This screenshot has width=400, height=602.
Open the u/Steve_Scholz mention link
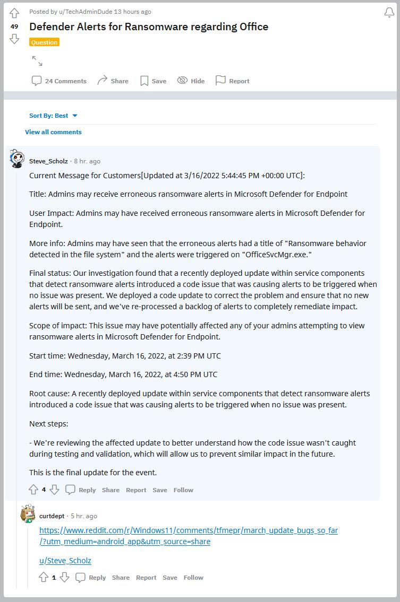click(x=65, y=561)
